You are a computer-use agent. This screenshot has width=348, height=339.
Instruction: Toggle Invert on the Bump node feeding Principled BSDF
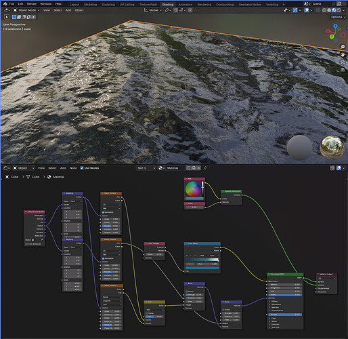223,310
